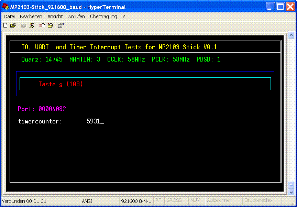
Task: Click the window title 'MP2103-Stick_921600_baud - HyperTerminal'
Action: tap(68, 7)
